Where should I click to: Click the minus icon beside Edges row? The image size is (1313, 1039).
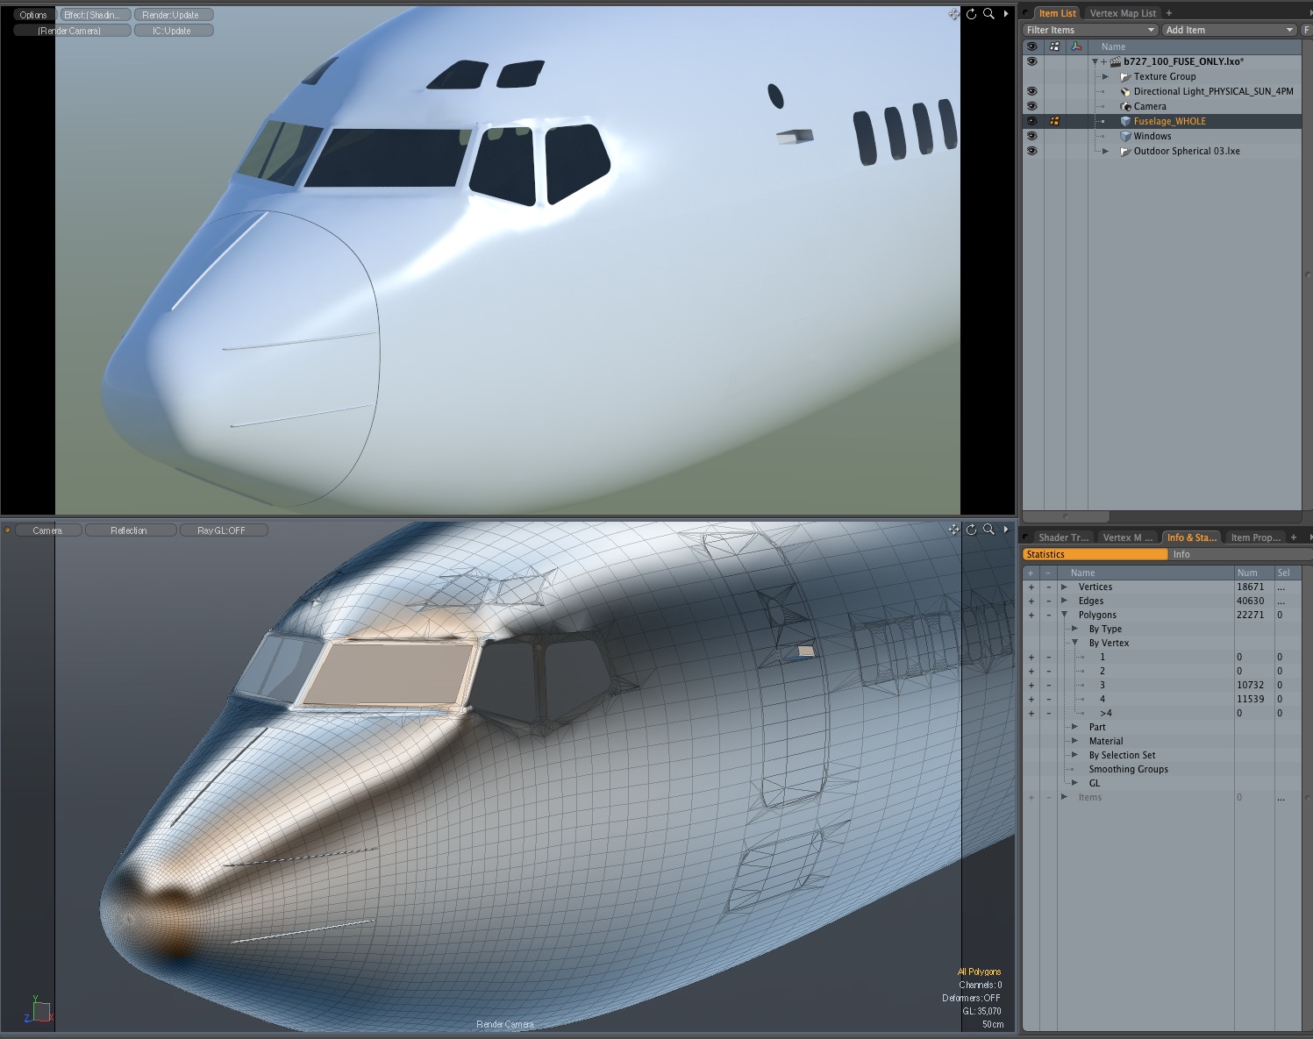1048,601
